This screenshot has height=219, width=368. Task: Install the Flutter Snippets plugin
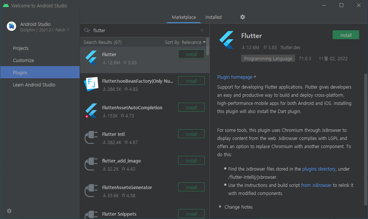(x=191, y=213)
